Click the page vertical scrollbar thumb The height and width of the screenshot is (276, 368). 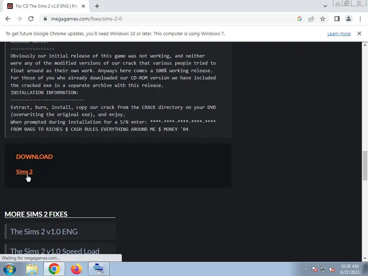pos(365,166)
